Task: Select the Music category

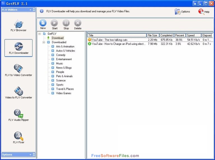Action: pos(59,63)
